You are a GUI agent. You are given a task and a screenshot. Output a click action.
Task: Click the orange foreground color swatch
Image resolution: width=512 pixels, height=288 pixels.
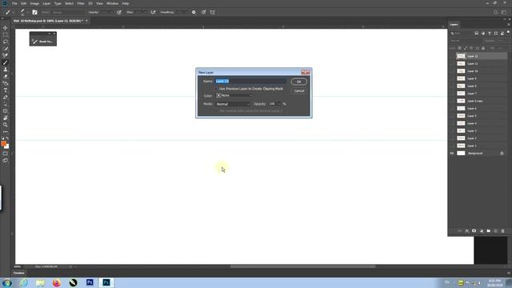click(x=3, y=143)
